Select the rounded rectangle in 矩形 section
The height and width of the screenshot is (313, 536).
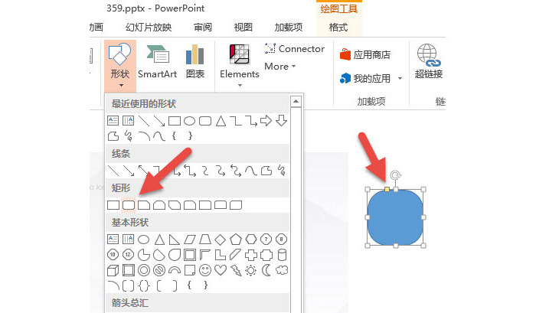click(x=129, y=205)
